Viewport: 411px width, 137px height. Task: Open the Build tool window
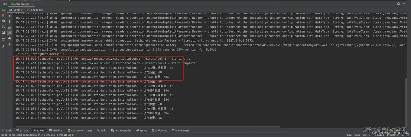pos(102,130)
